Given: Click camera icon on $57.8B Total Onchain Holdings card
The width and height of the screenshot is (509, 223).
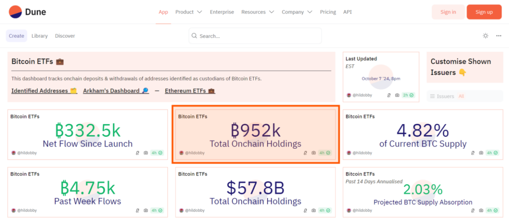Looking at the screenshot, I should pos(314,210).
